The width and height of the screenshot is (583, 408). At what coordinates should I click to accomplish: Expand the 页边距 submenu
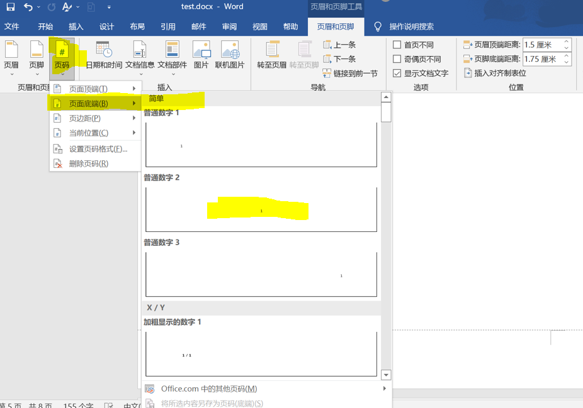[x=95, y=118]
